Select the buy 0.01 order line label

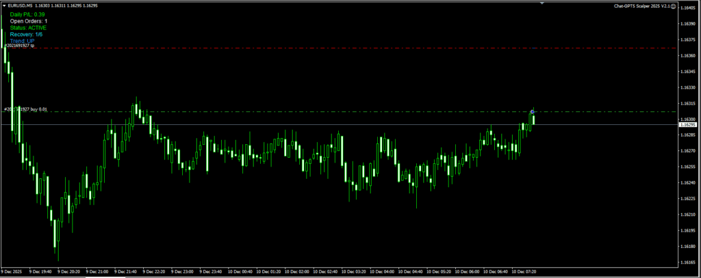26,109
